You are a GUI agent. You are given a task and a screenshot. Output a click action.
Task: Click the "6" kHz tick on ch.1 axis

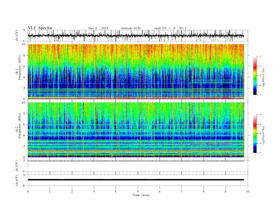25,66
